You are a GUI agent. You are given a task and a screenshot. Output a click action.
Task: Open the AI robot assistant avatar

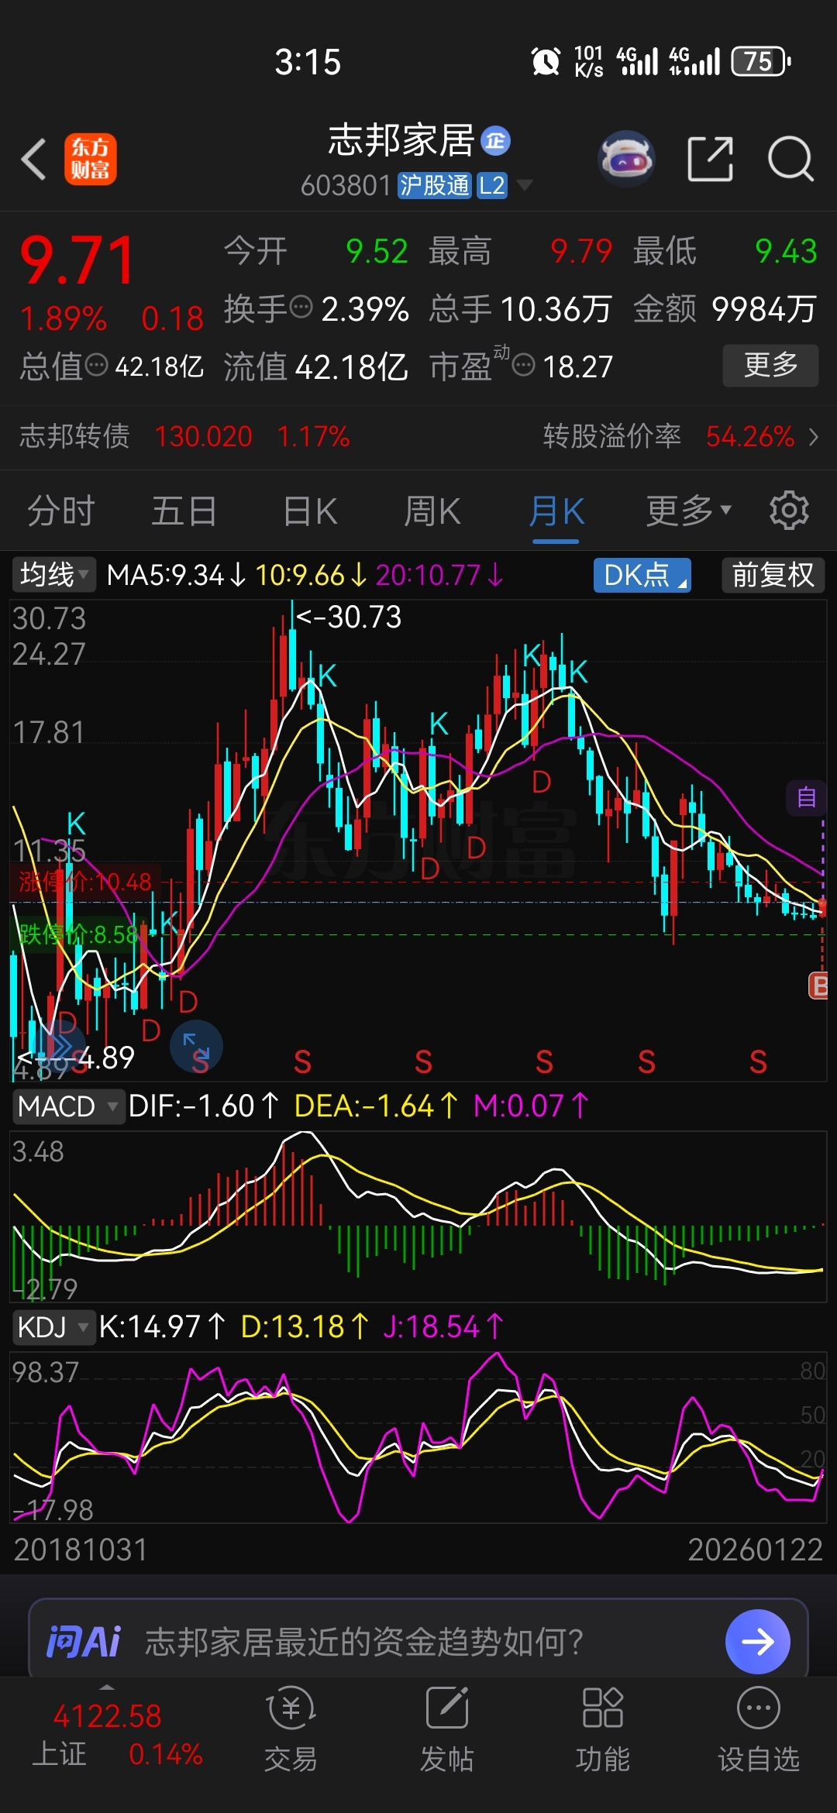click(x=627, y=159)
